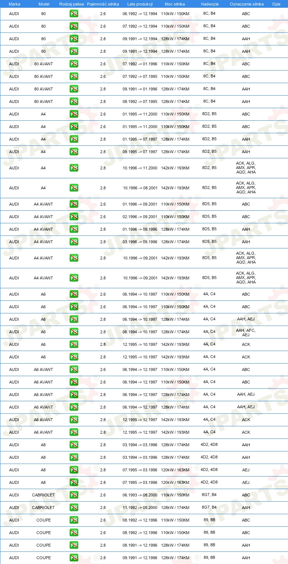Select fuel icon in A6 row with AAH, AFC, AEJ

pyautogui.click(x=74, y=332)
